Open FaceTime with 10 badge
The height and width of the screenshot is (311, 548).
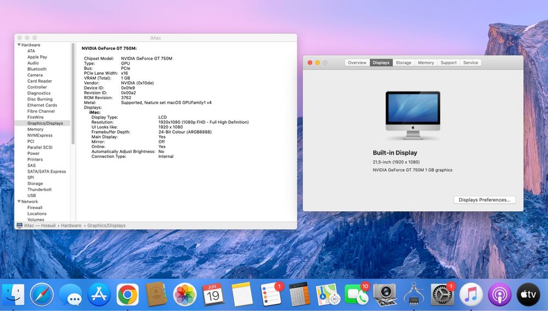(356, 295)
